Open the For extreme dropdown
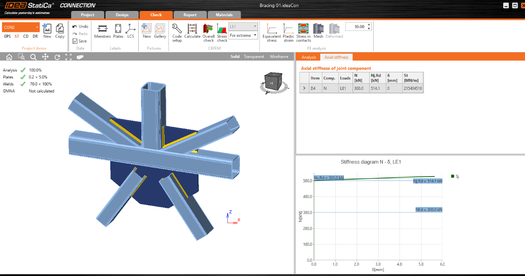Image resolution: width=525 pixels, height=276 pixels. click(x=243, y=35)
